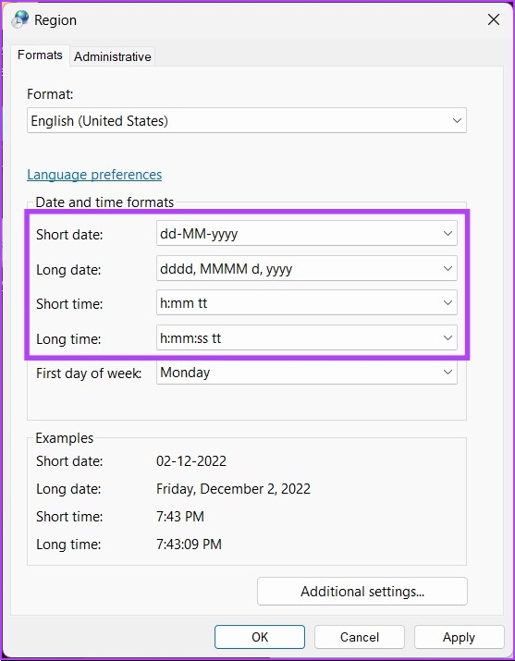This screenshot has height=661, width=515.
Task: Click the Region globe icon in title bar
Action: pyautogui.click(x=20, y=19)
